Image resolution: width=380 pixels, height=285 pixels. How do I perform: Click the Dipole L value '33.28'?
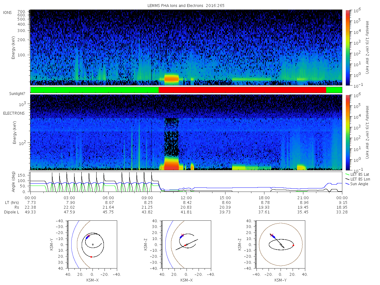(342, 212)
